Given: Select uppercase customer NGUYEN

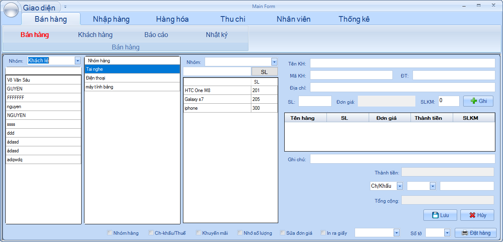Looking at the screenshot, I should pyautogui.click(x=43, y=115).
